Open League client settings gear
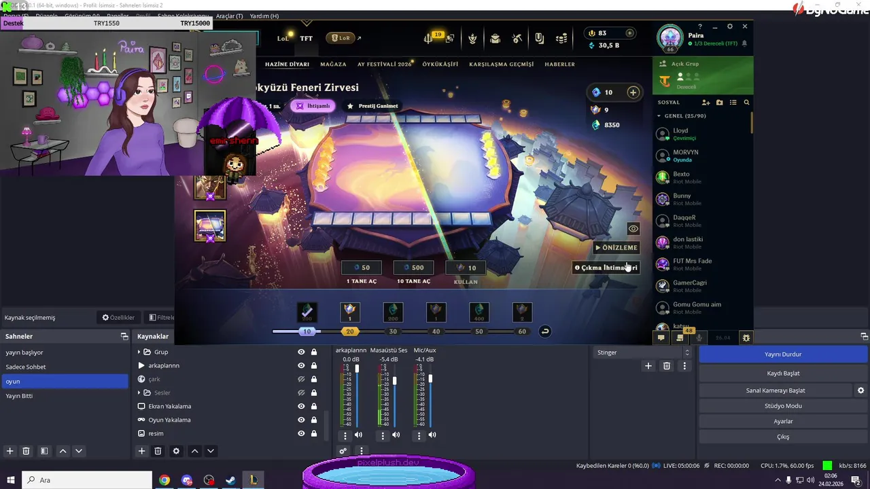Viewport: 870px width, 489px height. (x=730, y=26)
